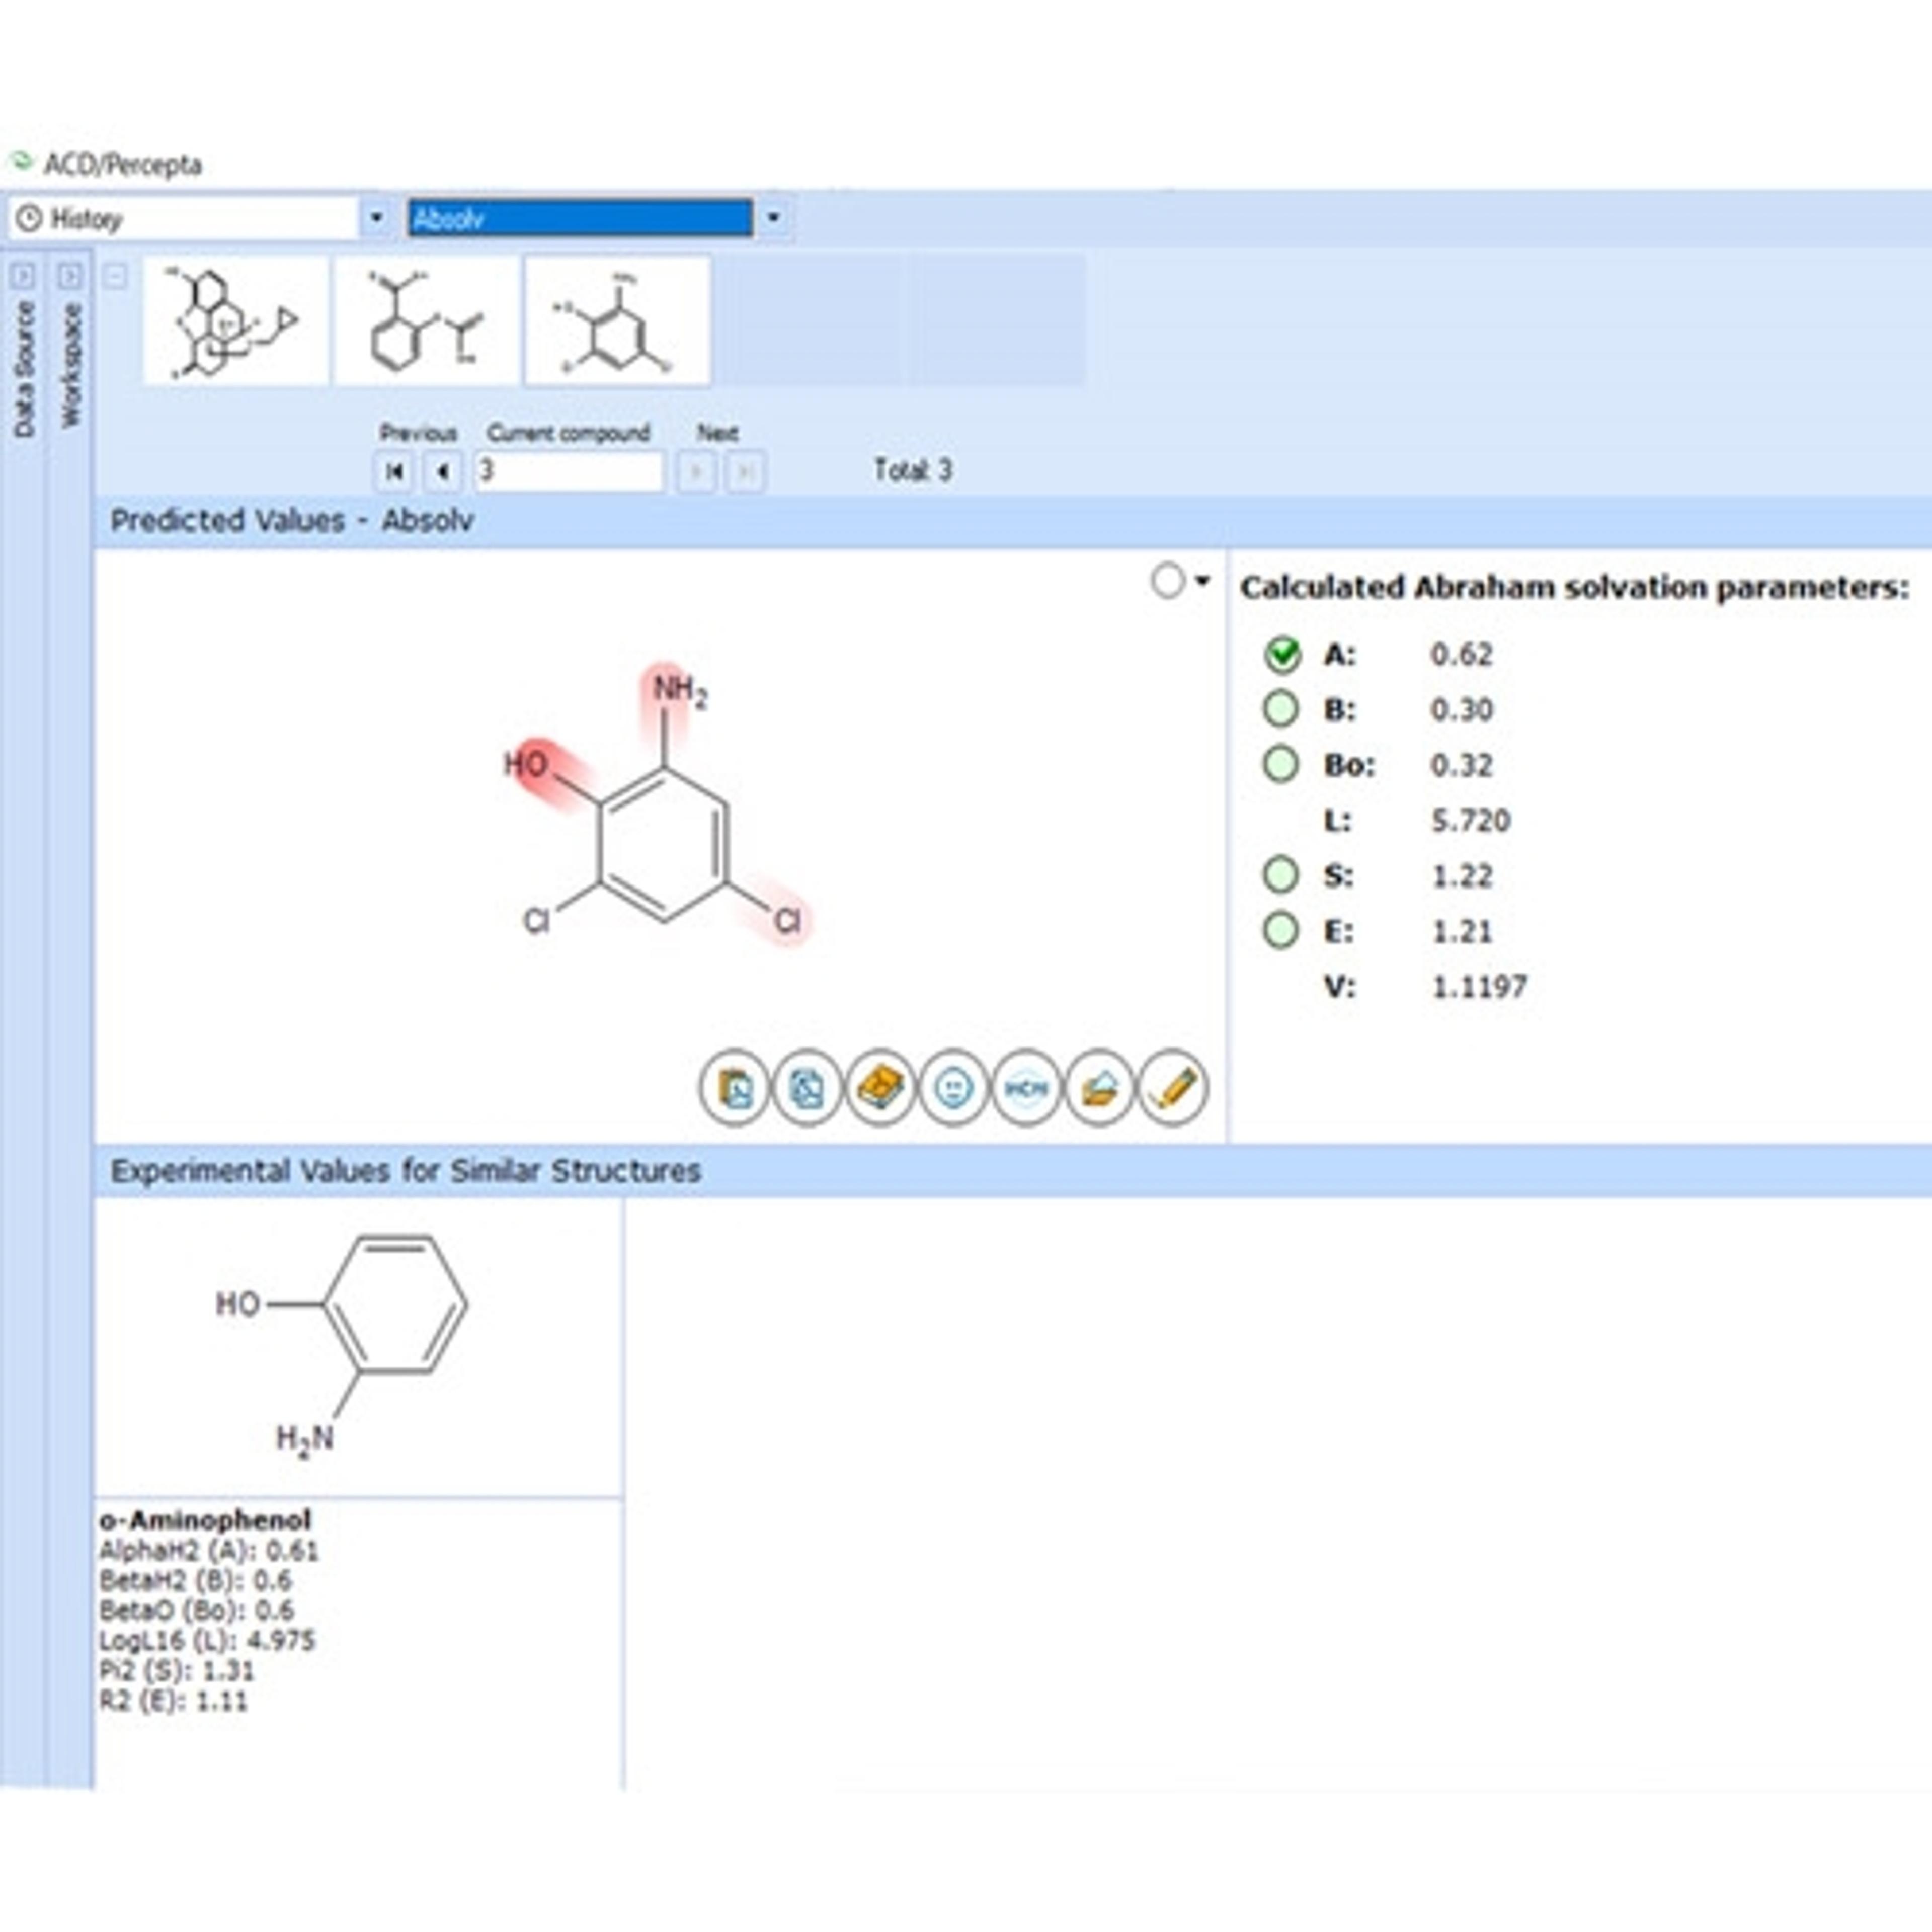Click the face icon button
1932x1932 pixels.
(x=953, y=1087)
